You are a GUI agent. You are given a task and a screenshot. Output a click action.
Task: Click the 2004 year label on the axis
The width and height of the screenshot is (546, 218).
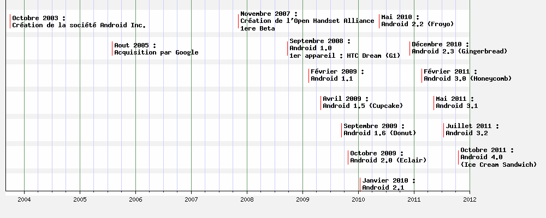24,199
